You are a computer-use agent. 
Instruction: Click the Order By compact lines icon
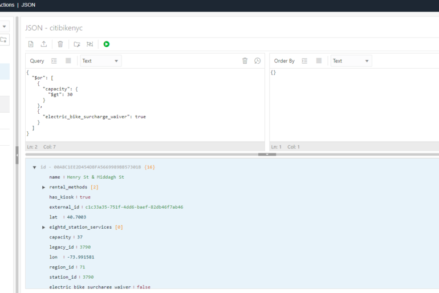[x=319, y=61]
